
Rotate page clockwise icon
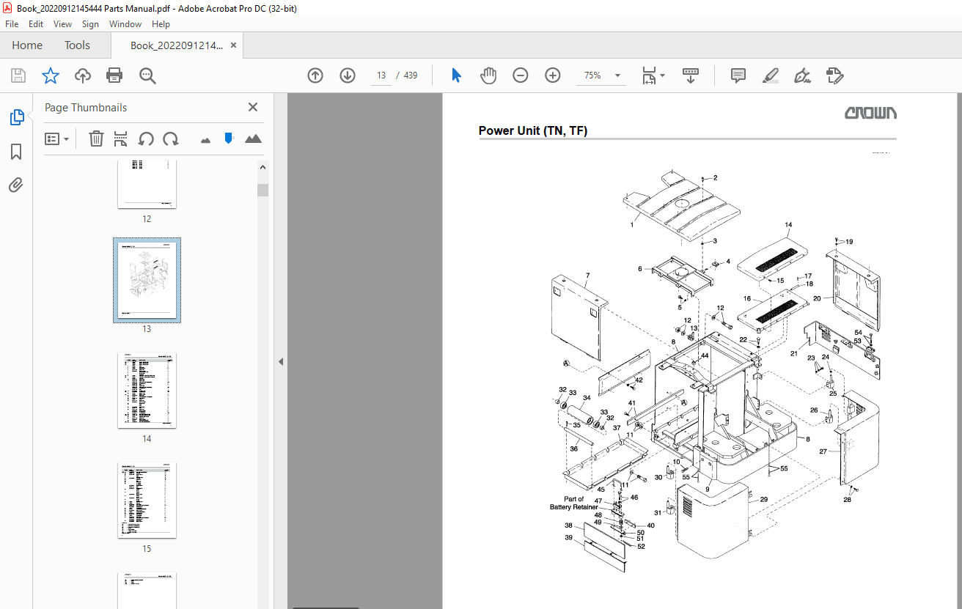pyautogui.click(x=171, y=139)
